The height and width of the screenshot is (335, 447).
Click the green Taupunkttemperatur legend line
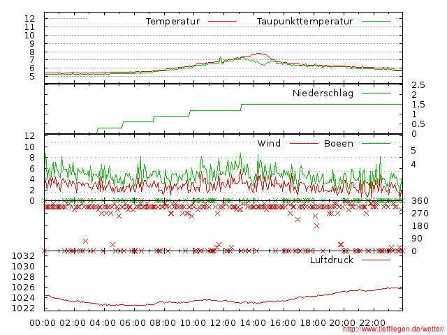click(x=376, y=22)
